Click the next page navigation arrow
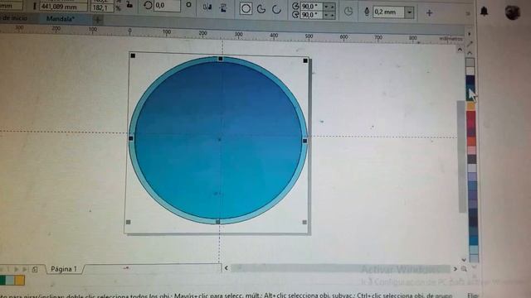 (x=16, y=269)
